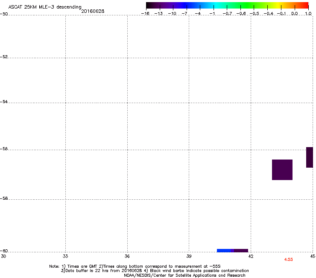Click the 33 longitude axis label
The image size is (316, 278).
65,256
